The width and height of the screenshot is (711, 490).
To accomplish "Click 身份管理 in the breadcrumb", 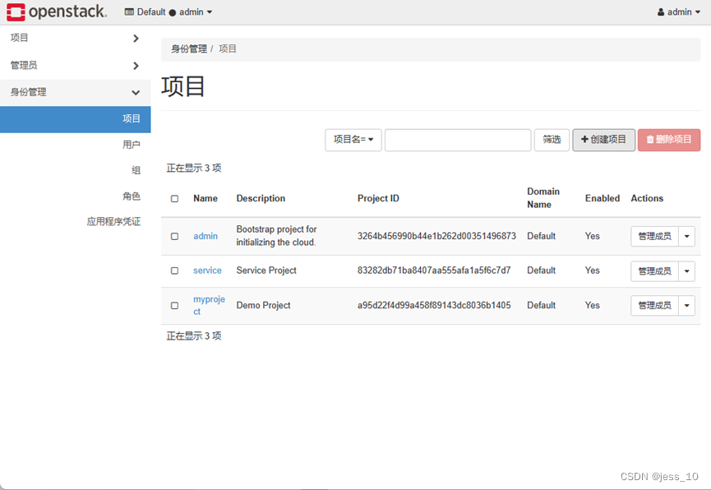I will 188,49.
